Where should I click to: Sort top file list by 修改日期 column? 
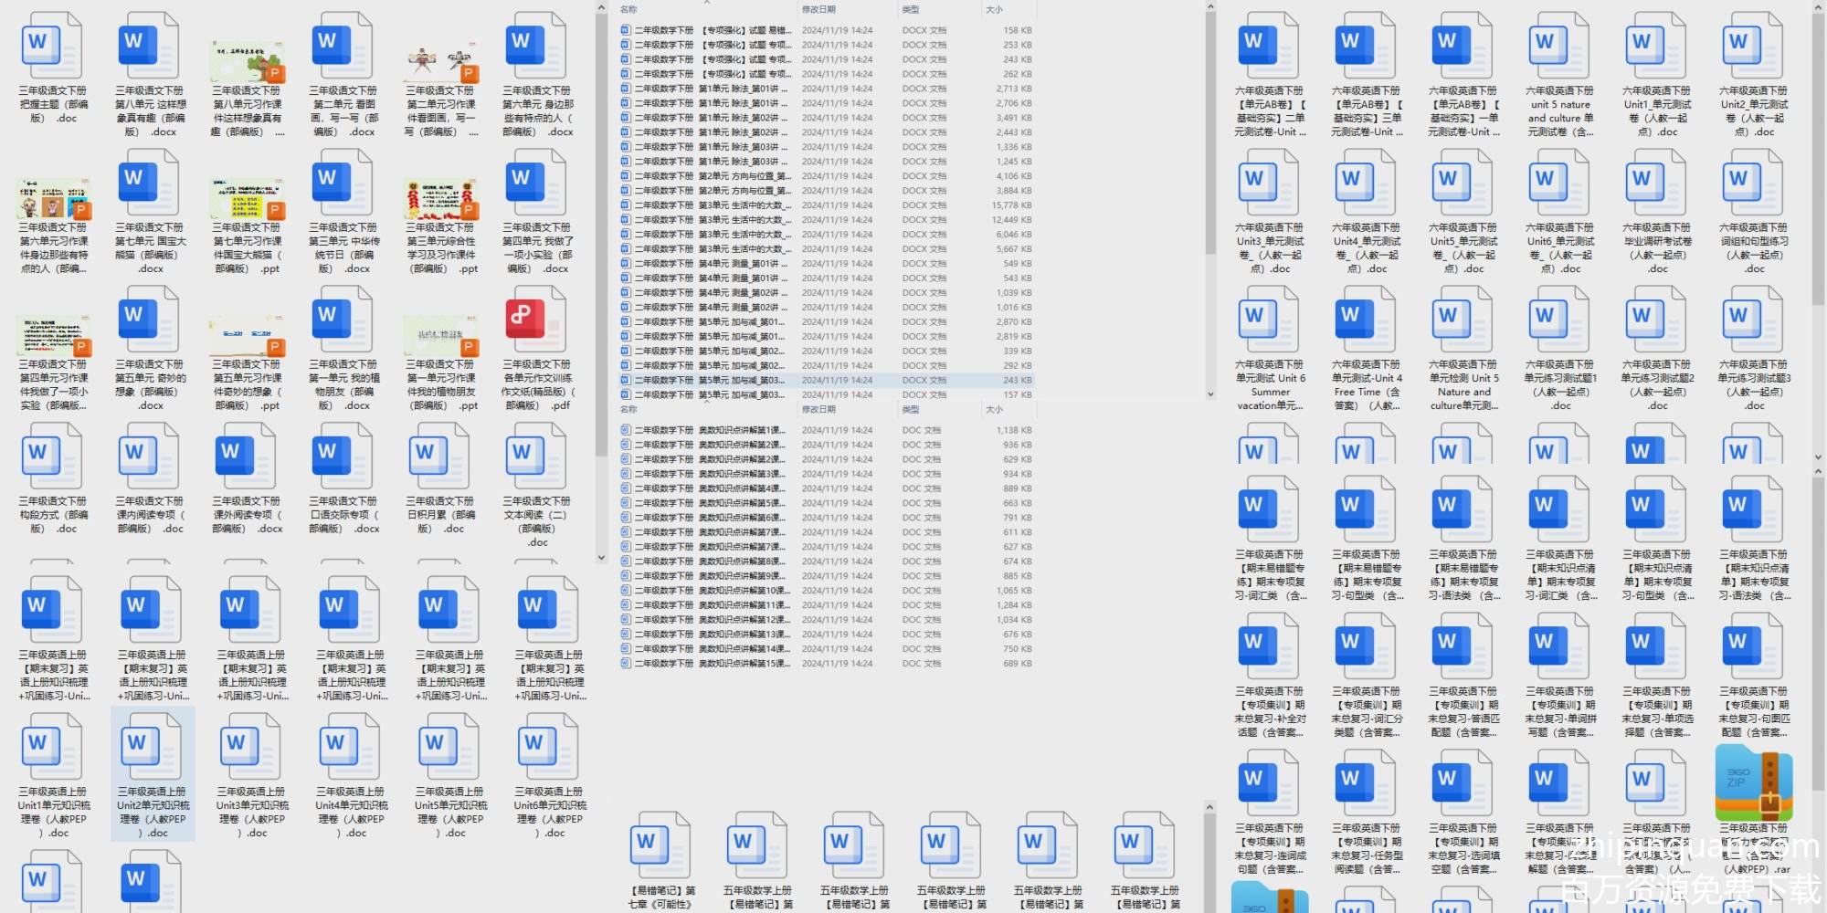pyautogui.click(x=818, y=9)
